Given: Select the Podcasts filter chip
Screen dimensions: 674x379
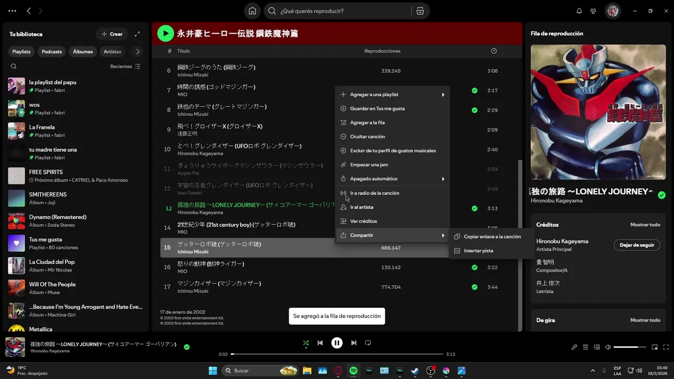Looking at the screenshot, I should click(52, 52).
